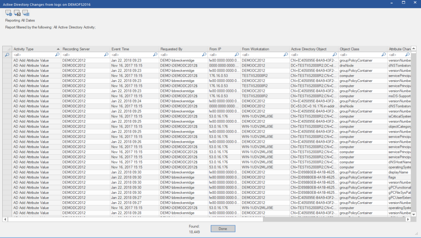
Task: Click the magnifier in the Event Time filter
Action: pyautogui.click(x=155, y=55)
